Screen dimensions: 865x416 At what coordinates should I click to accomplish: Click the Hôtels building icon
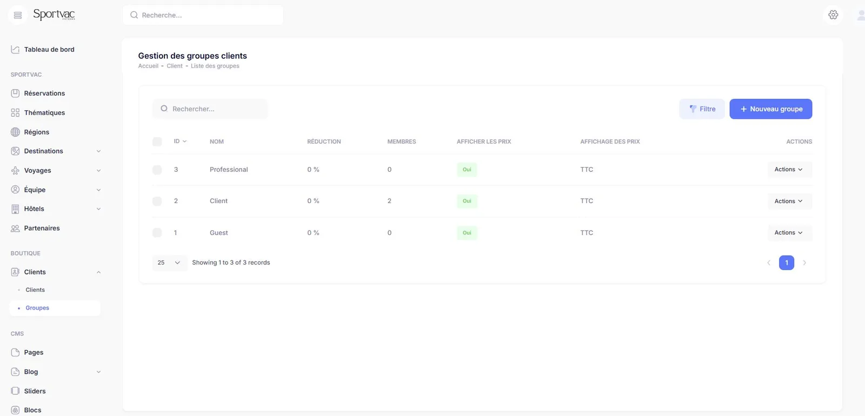point(15,209)
